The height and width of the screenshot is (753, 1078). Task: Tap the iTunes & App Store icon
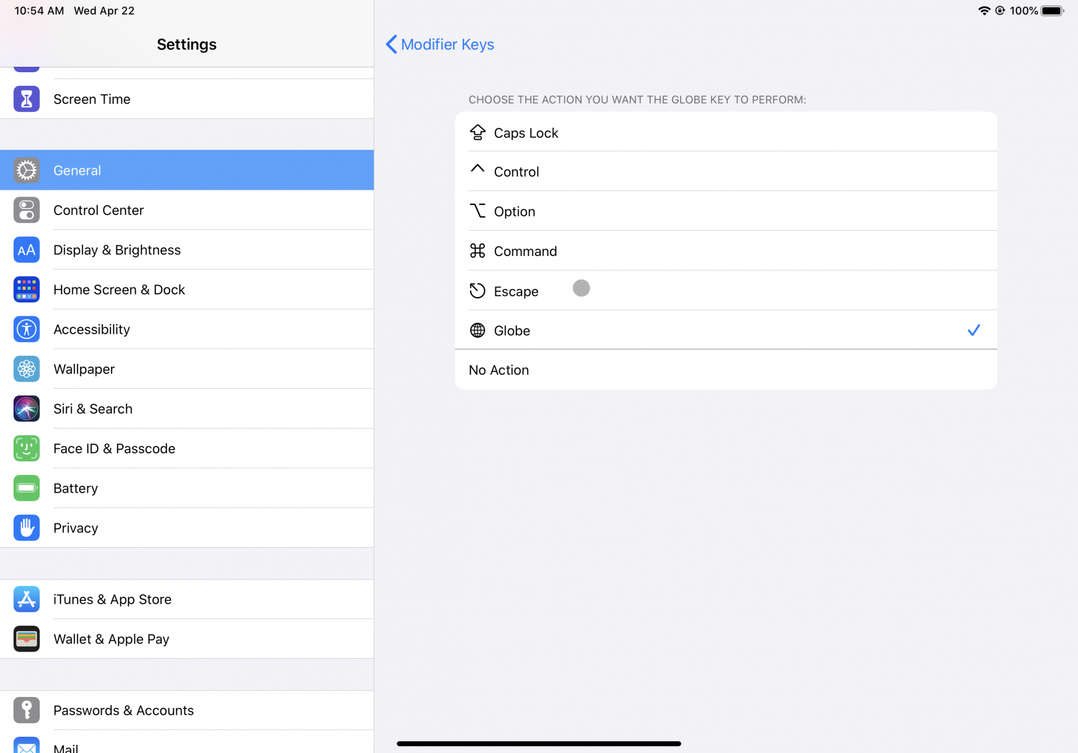(26, 599)
